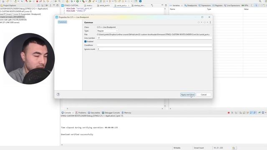Select the Project Explorer tab
Image resolution: width=267 pixels, height=150 pixels.
[x=8, y=5]
